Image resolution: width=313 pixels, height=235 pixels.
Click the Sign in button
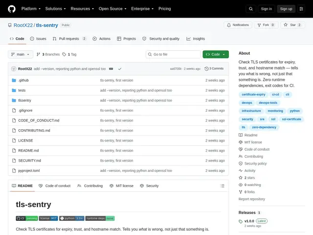pyautogui.click(x=266, y=9)
